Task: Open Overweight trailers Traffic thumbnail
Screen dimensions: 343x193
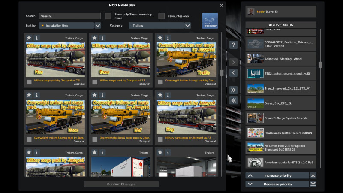Action: coord(187,60)
